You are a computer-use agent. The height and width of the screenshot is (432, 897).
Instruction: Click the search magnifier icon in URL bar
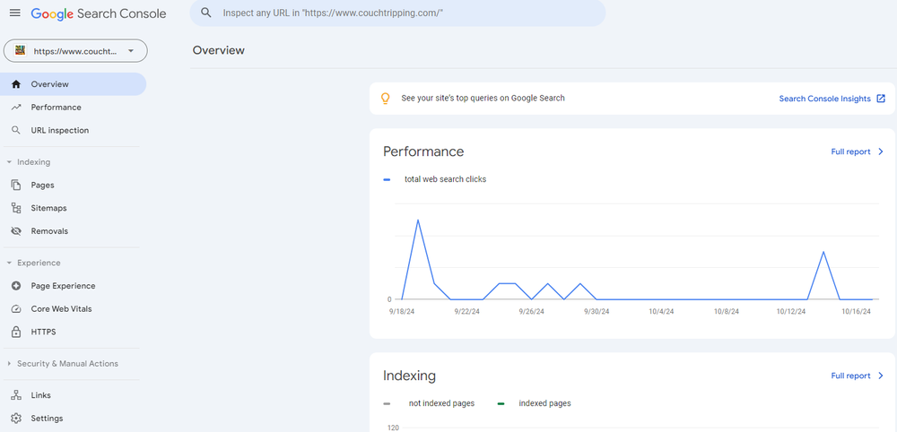[206, 13]
